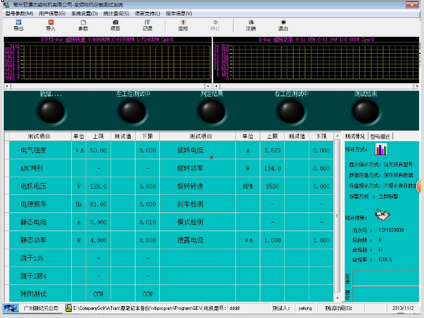Viewport: 424px width, 318px height.
Task: Click the notebook icon beside 统计结果
Action: tap(382, 215)
